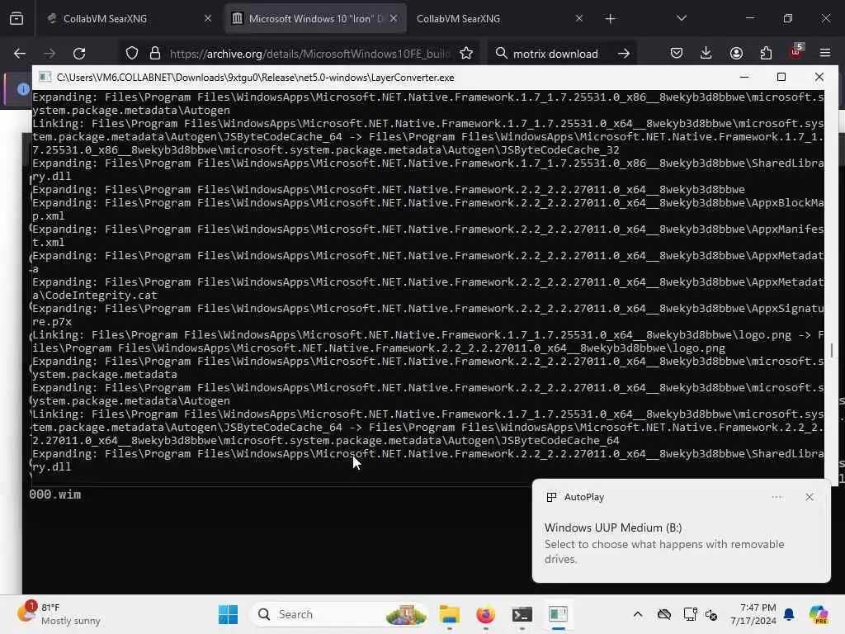Open AutoPlay notification options ellipsis
The width and height of the screenshot is (845, 634).
click(777, 497)
